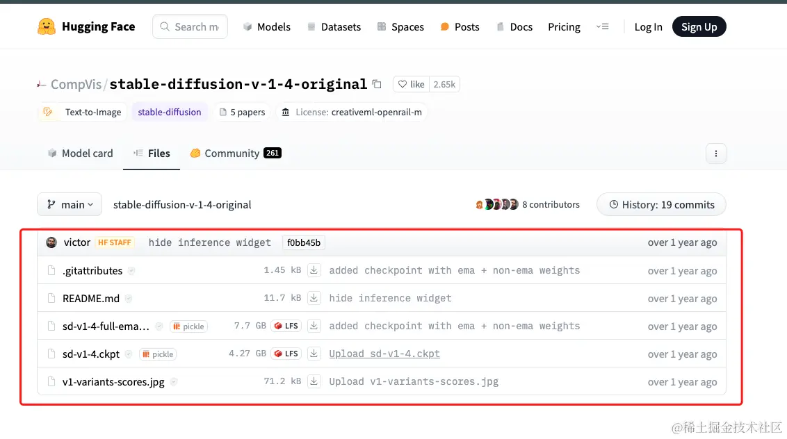Click the Hugging Face emoji logo
Viewport: 787px width, 439px height.
point(46,26)
